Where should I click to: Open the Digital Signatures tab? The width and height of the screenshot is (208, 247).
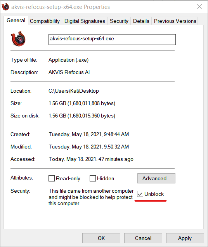pos(85,21)
